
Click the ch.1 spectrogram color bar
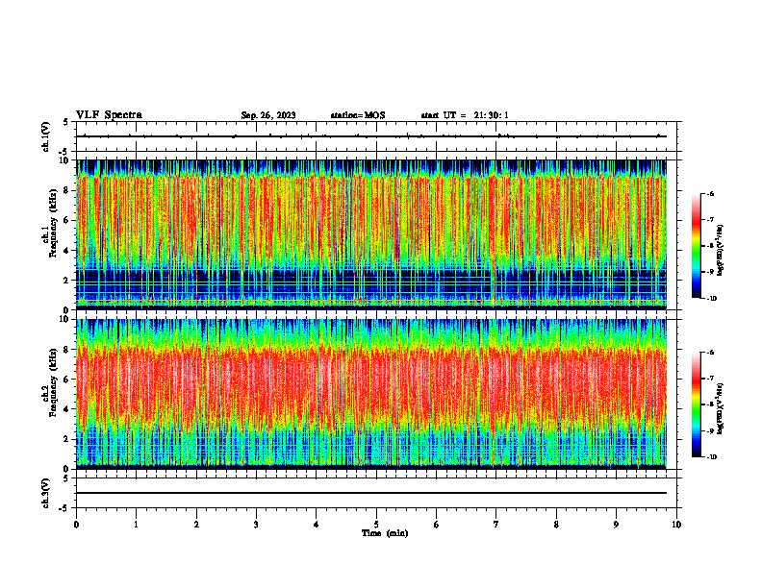tap(696, 246)
